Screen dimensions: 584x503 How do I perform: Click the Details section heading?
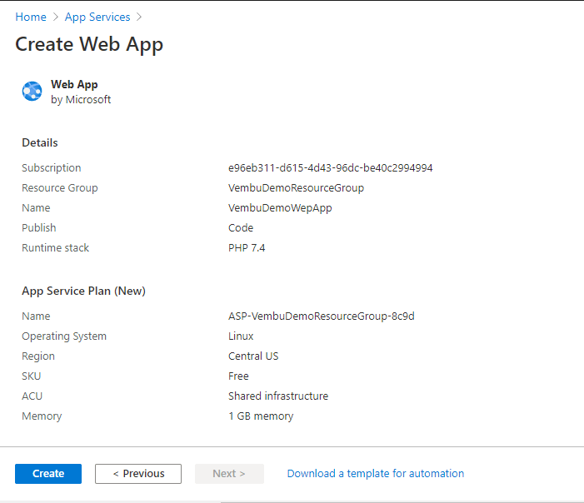click(40, 142)
